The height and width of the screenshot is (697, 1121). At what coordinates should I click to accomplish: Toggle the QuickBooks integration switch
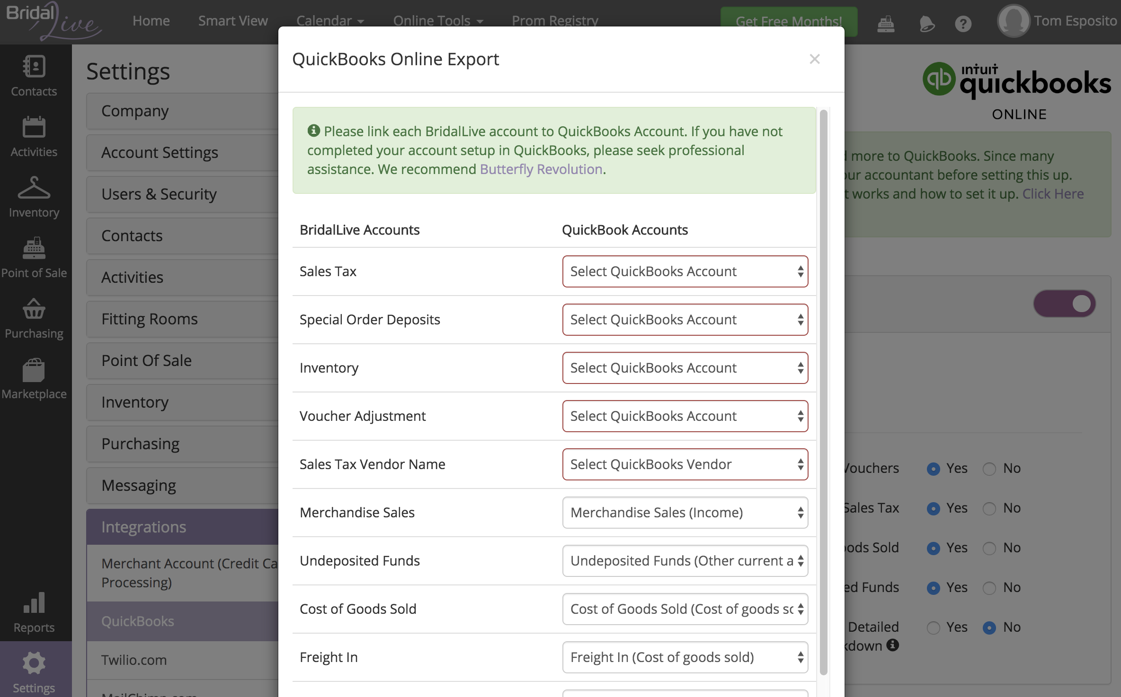1064,304
